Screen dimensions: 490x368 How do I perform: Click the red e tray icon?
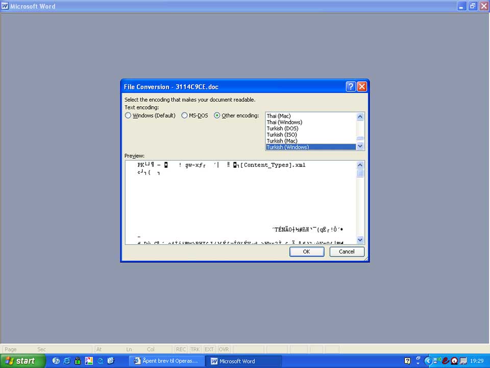tap(446, 361)
